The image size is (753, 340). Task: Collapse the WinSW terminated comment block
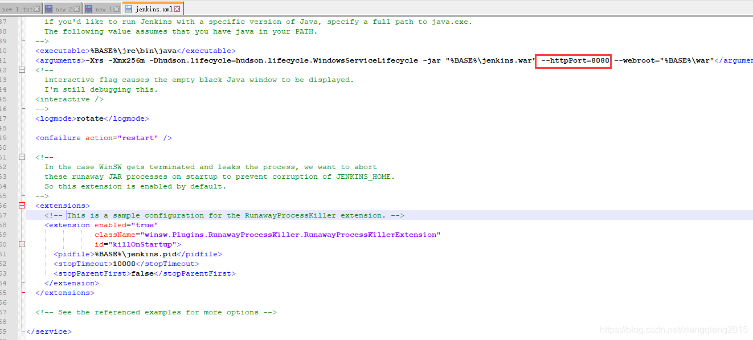22,157
